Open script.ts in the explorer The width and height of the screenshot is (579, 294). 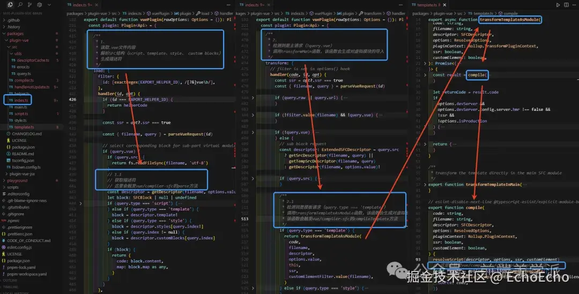click(x=21, y=114)
